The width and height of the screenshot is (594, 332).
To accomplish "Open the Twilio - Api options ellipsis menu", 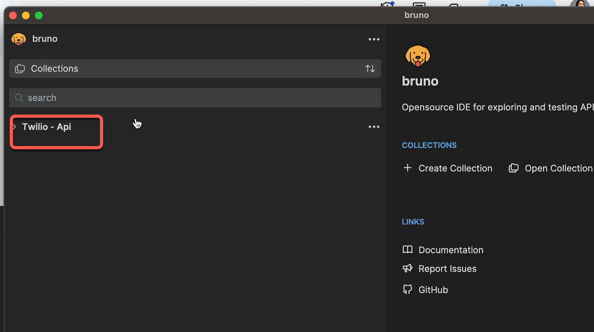I will [374, 127].
